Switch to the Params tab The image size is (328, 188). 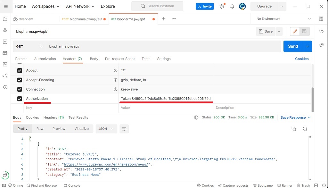[x=21, y=59]
